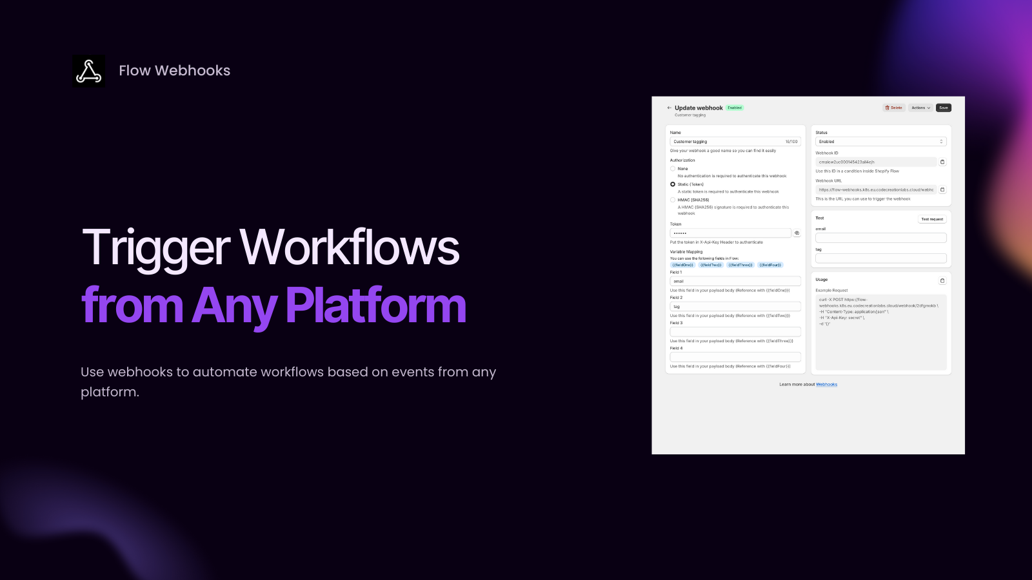The image size is (1032, 580).
Task: Click the {{fieldTwo}} variable tag
Action: [x=711, y=265]
